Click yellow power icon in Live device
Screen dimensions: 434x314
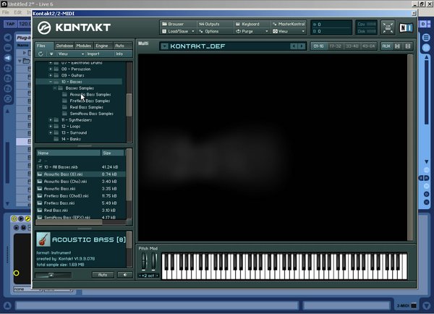[14, 218]
